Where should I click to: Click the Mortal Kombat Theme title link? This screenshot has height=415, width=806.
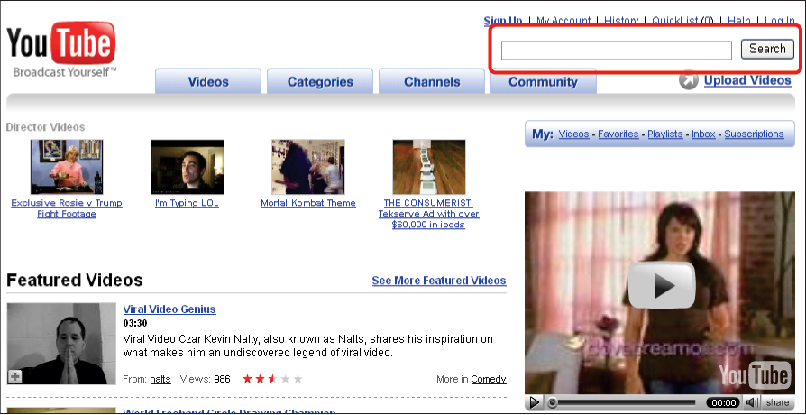tap(308, 203)
